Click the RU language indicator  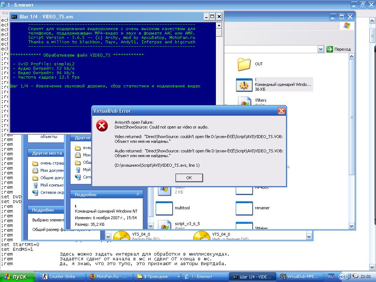click(331, 276)
